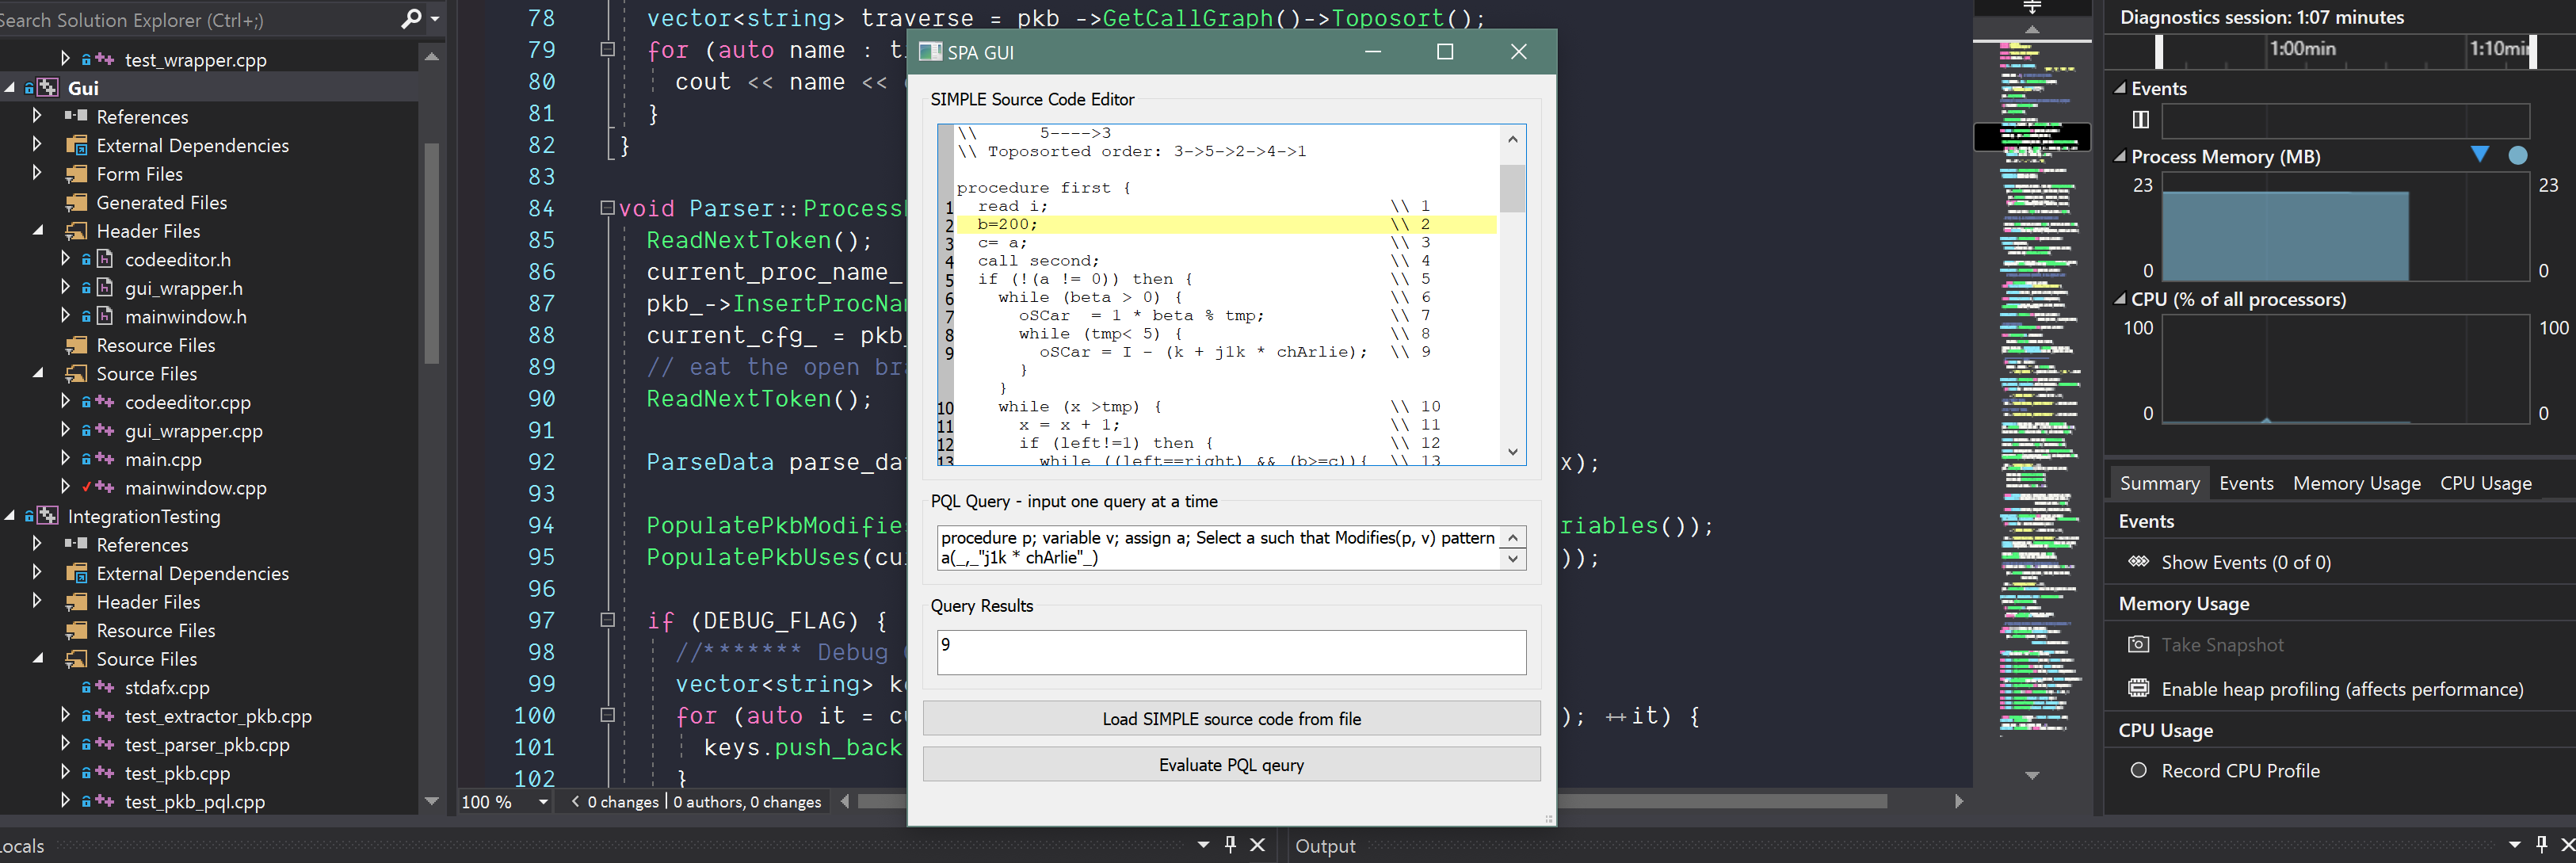The image size is (2576, 863).
Task: Click the Take Snapshot camera icon
Action: (x=2138, y=645)
